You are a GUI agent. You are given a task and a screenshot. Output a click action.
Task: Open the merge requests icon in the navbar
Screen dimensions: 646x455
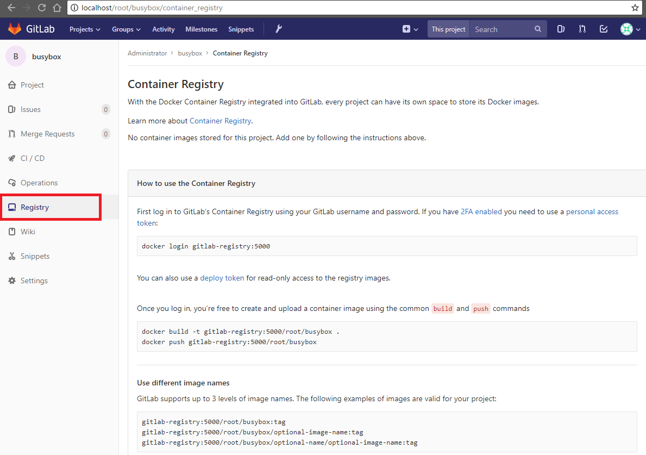tap(582, 29)
